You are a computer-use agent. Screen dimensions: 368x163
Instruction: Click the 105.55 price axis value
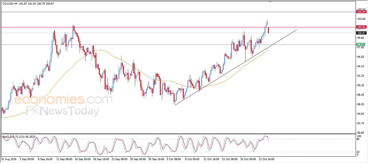coord(361,9)
